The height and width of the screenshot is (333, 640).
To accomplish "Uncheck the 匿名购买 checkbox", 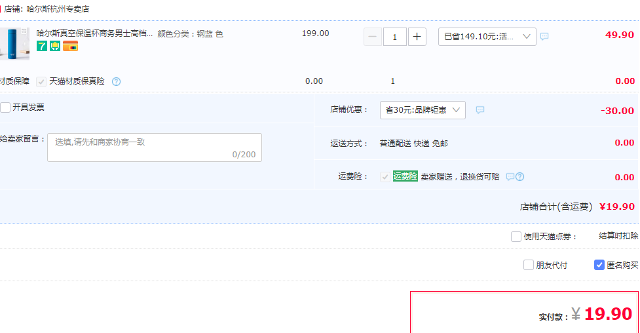I will pos(599,265).
